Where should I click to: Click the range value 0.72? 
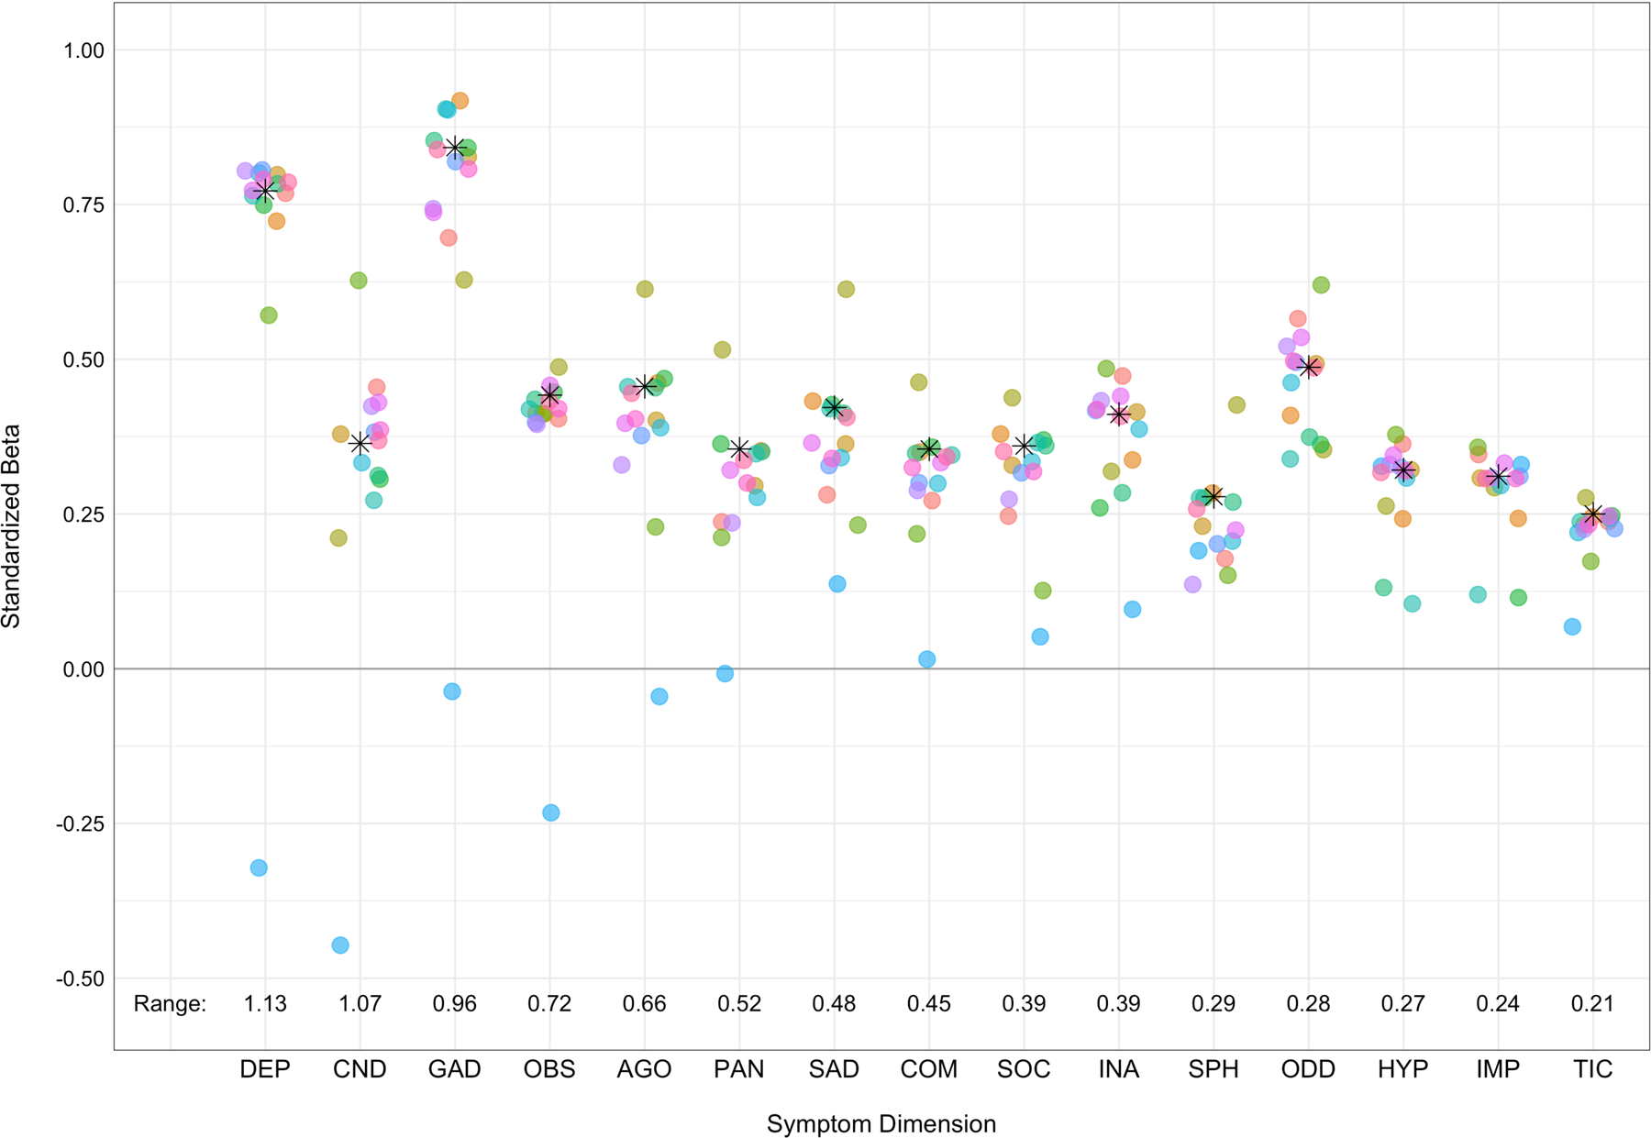click(x=549, y=1004)
